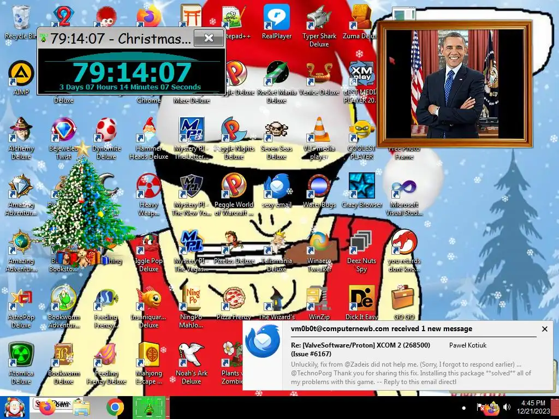Image resolution: width=559 pixels, height=419 pixels.
Task: Open File Explorer on the taskbar
Action: tap(81, 408)
